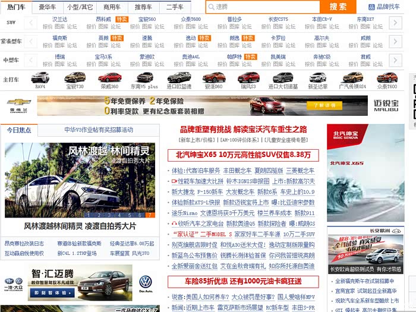Viewport: 416px width, 312px height.
Task: Open the 宝马3系 model link
Action: click(x=103, y=57)
